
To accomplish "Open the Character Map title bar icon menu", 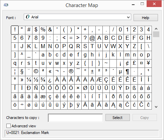I will (x=6, y=5).
